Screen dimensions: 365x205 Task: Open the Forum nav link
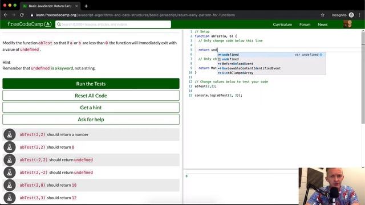click(305, 24)
